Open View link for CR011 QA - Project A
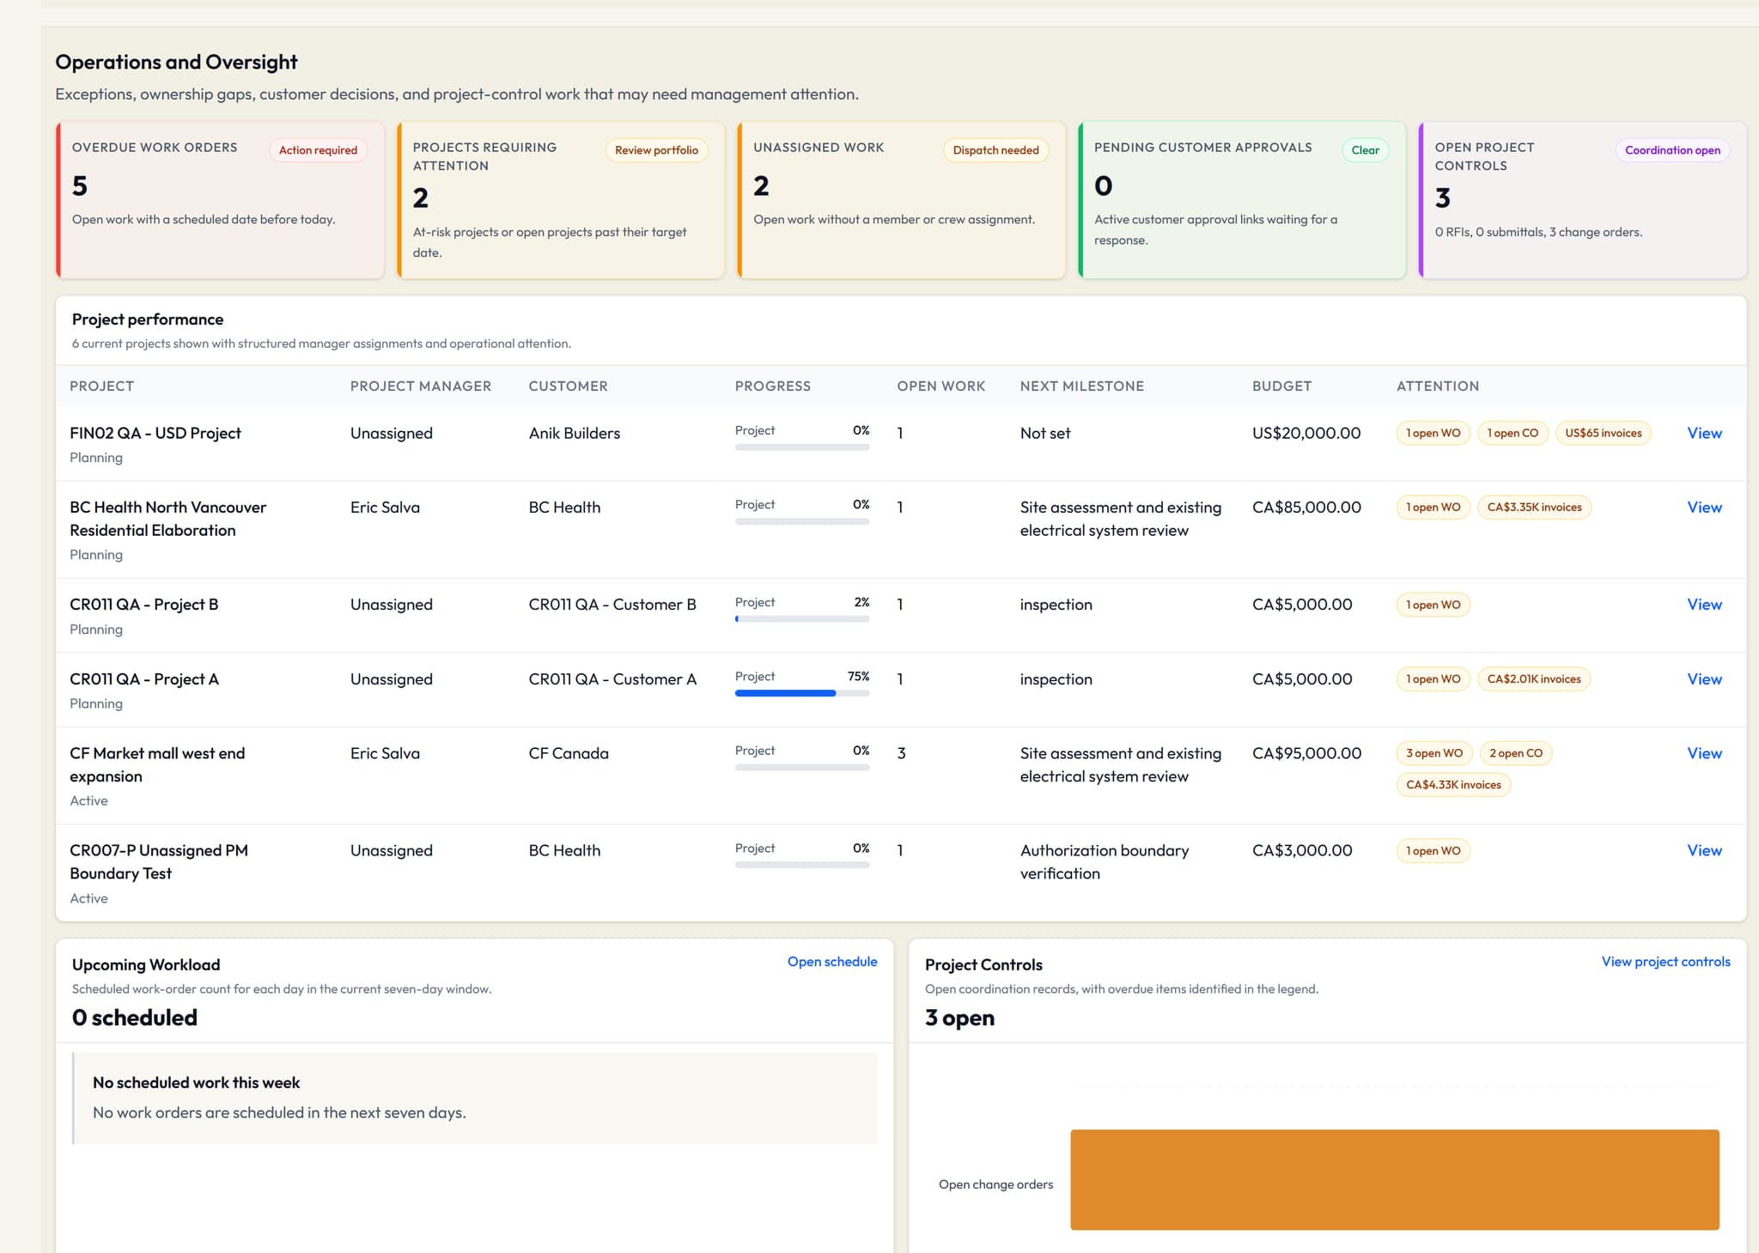 coord(1704,678)
